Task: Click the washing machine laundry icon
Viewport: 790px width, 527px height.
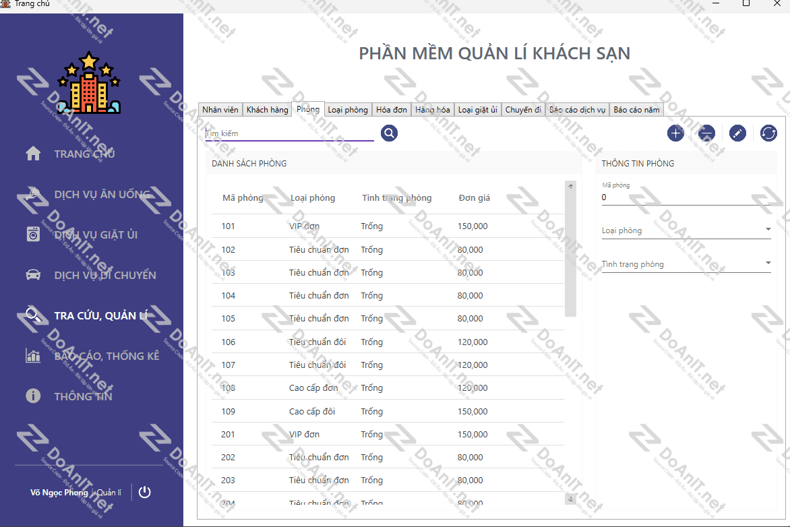Action: 33,235
